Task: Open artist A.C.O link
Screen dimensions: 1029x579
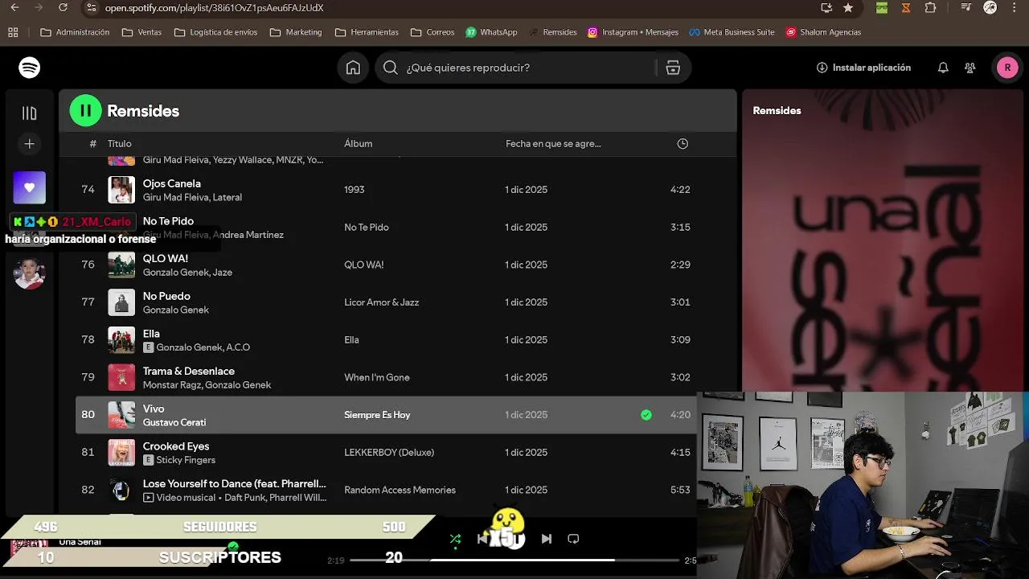Action: (x=238, y=347)
